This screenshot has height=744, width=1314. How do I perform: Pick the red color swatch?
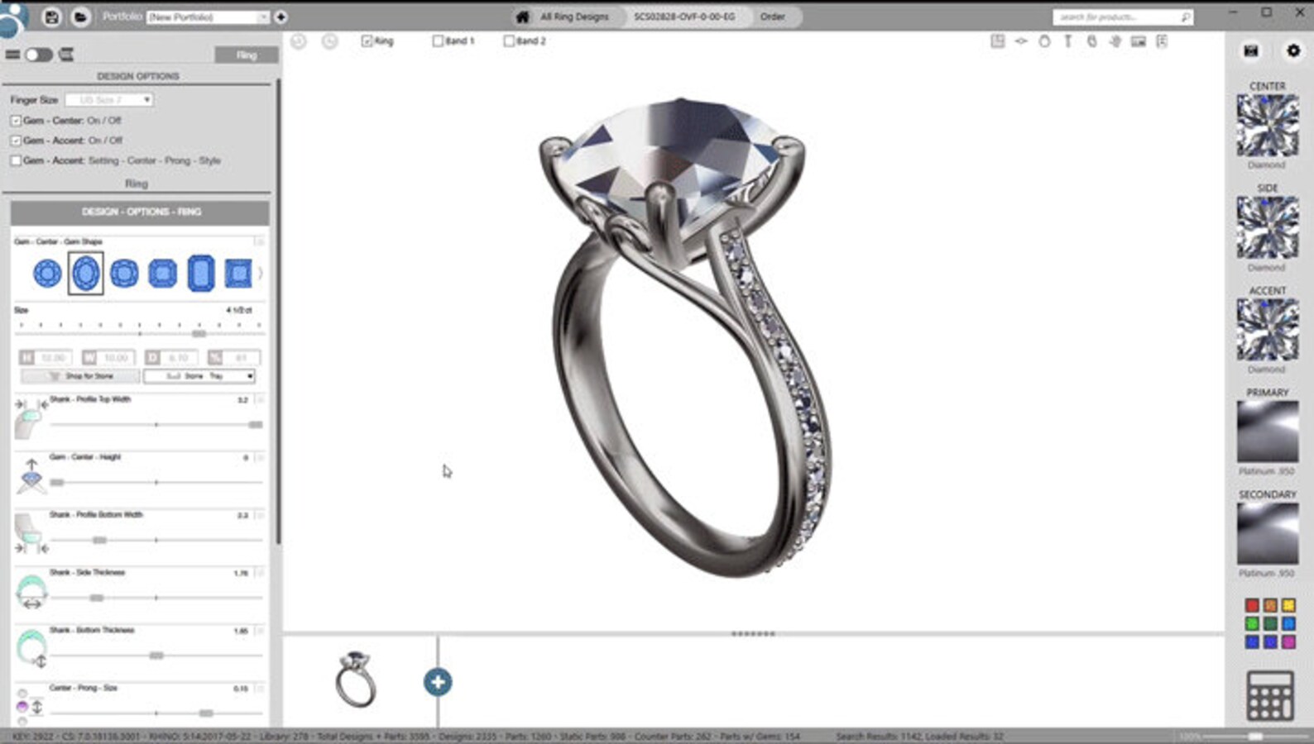(1251, 606)
